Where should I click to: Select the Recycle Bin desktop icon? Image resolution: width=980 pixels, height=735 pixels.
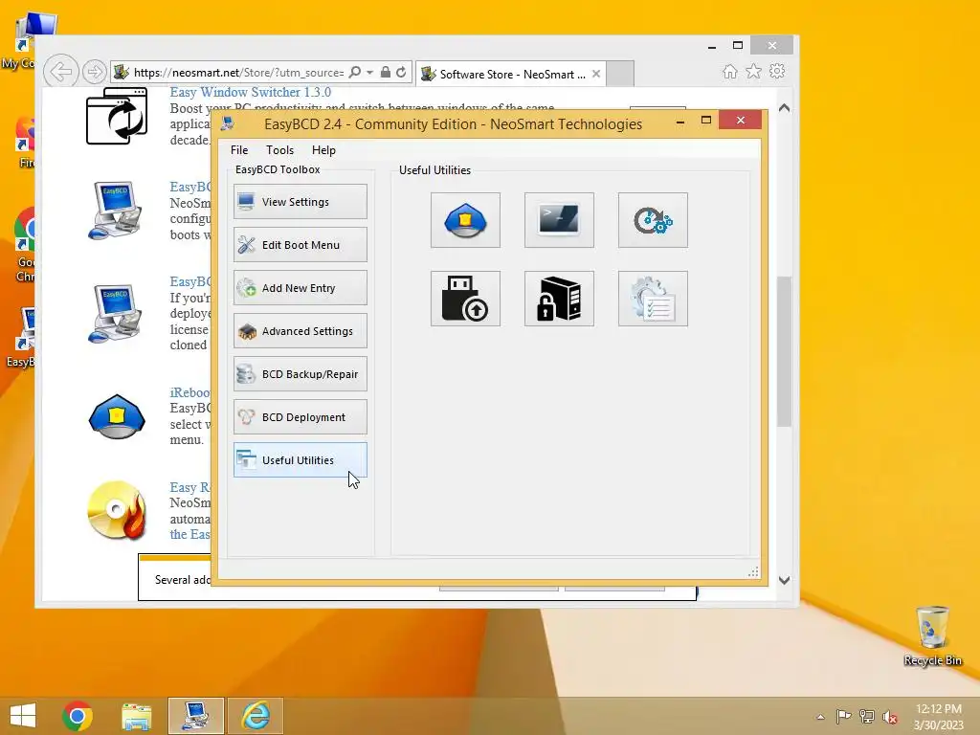click(x=932, y=635)
